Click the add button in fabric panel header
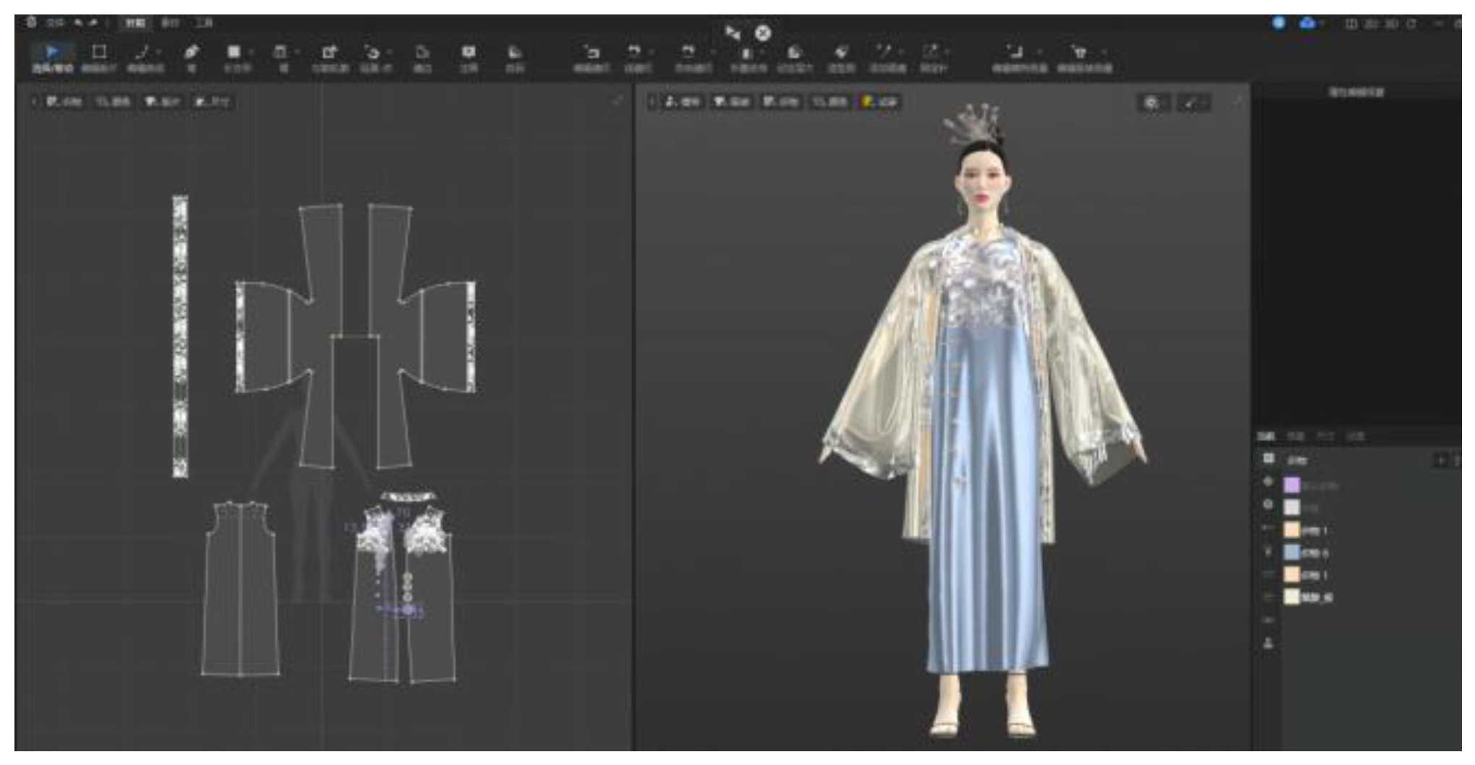The width and height of the screenshot is (1475, 765). pos(1441,460)
